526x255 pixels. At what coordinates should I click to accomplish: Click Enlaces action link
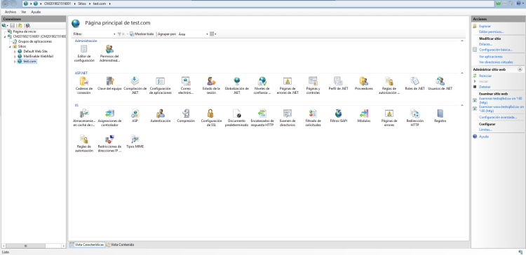coord(485,44)
